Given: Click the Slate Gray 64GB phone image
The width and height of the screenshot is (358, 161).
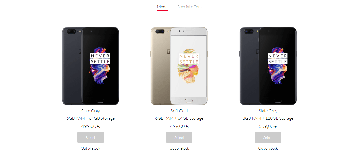Looking at the screenshot, I should pos(90,66).
